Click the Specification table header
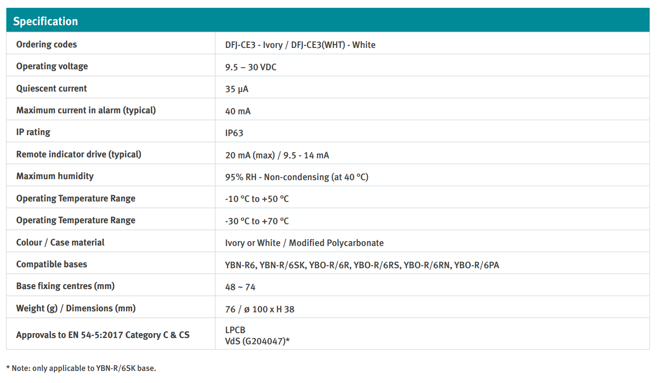Screen dimensions: 657x383 click(46, 21)
